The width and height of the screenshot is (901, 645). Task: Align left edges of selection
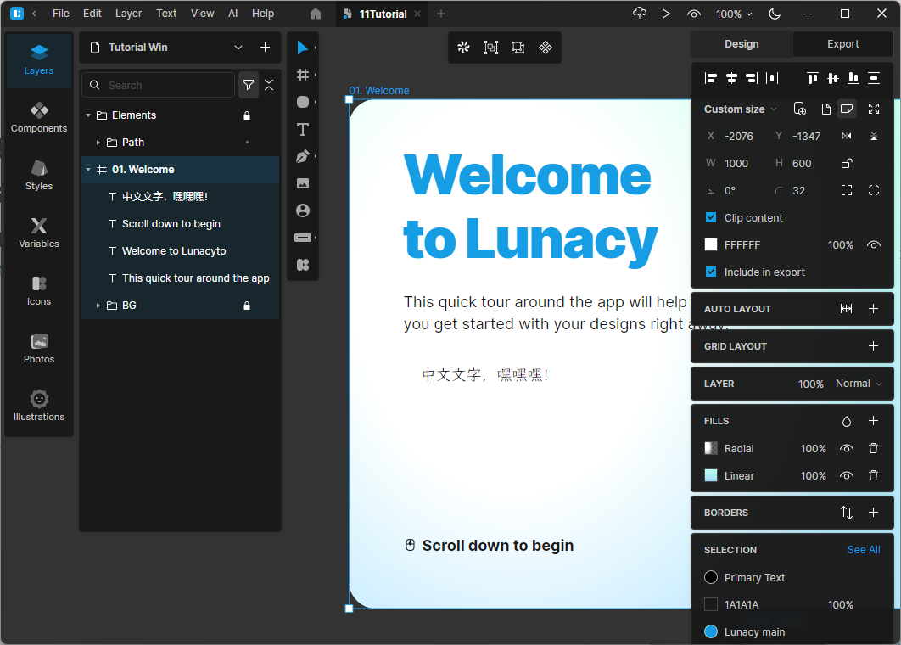click(711, 78)
